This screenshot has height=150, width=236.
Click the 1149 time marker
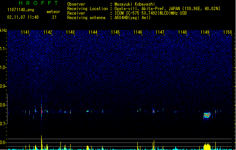(205, 32)
